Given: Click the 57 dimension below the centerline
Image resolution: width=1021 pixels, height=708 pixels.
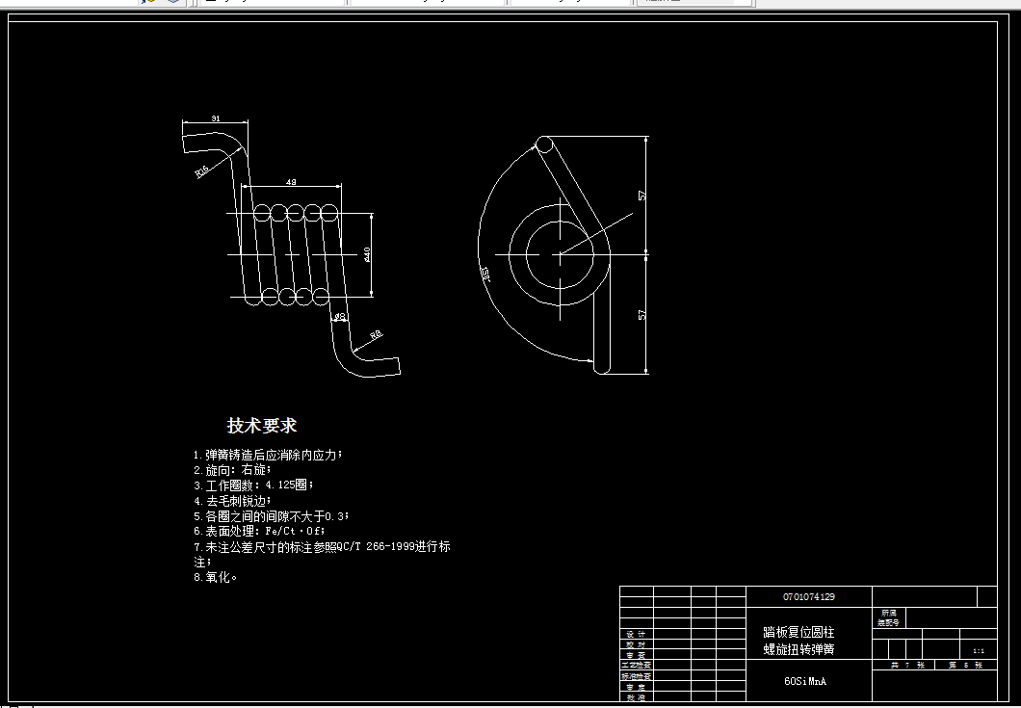Looking at the screenshot, I should point(642,315).
